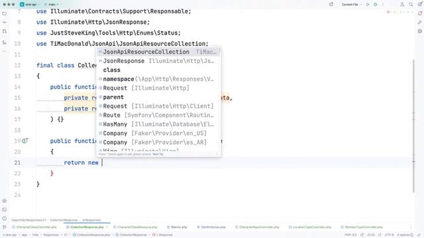This screenshot has height=238, width=424.
Task: Open the Code With Me user icon
Action: [x=402, y=5]
